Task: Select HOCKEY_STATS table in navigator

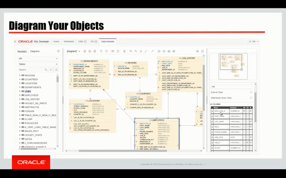Action: pos(33,135)
